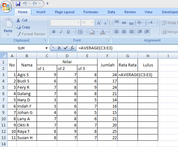
Task: Switch to the Formulas tab
Action: (91, 12)
